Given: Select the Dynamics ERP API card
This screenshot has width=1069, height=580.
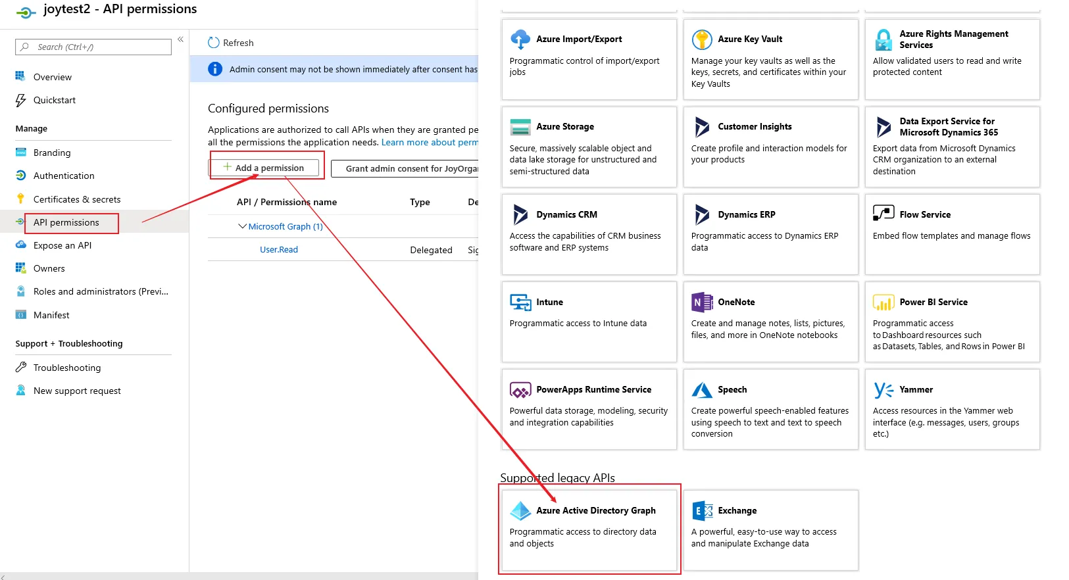Looking at the screenshot, I should (771, 234).
